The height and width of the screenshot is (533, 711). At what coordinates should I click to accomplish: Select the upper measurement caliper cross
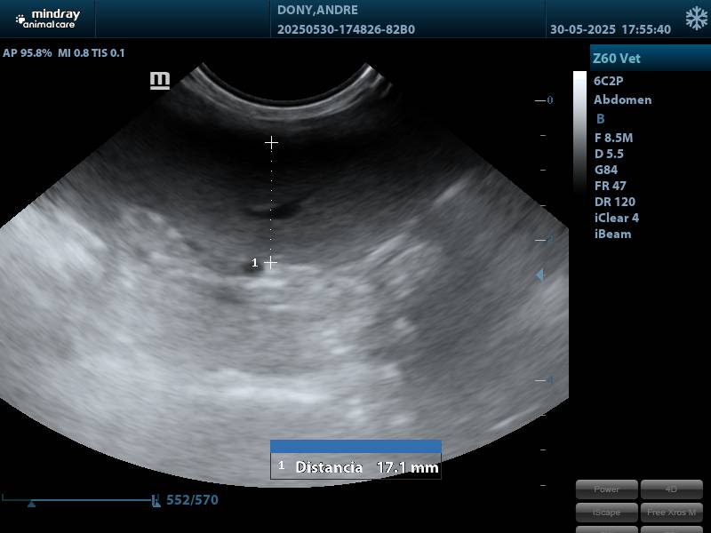pos(271,142)
